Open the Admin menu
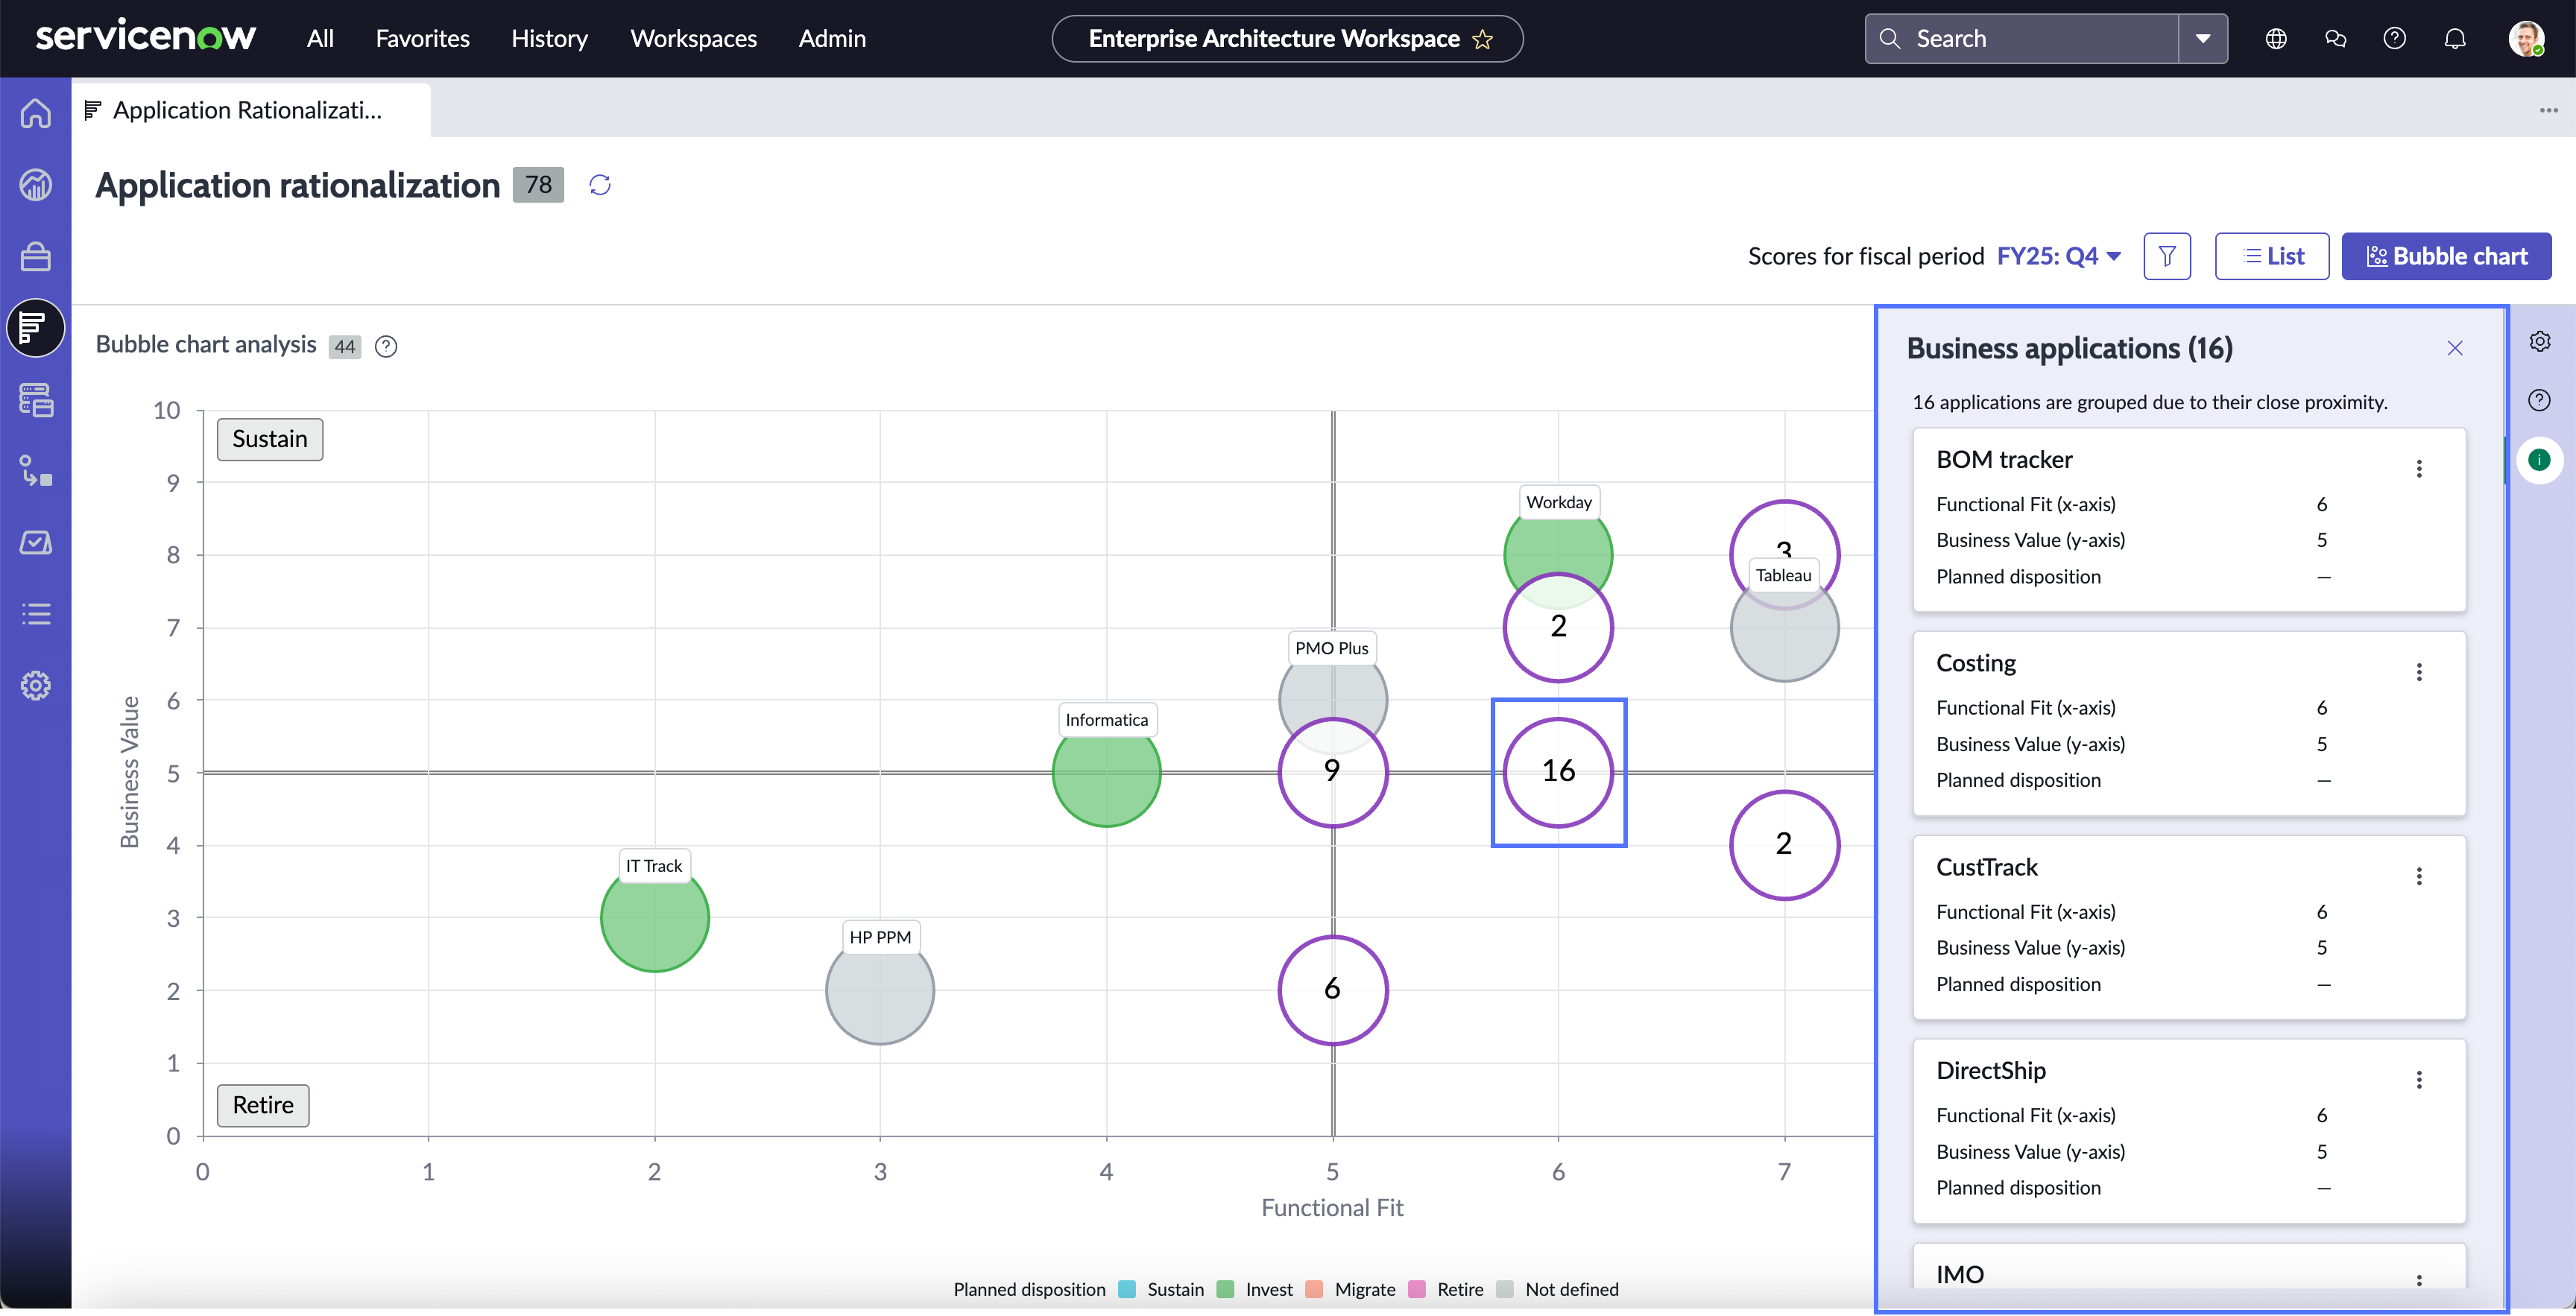Screen dimensions: 2576x1316 click(x=832, y=39)
